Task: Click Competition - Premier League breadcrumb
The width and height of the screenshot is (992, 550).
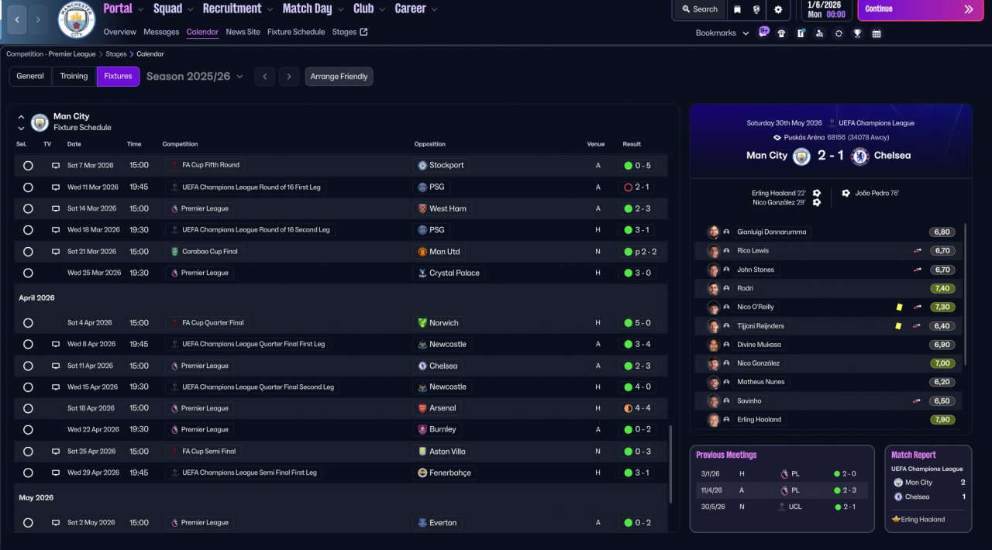Action: pyautogui.click(x=51, y=54)
